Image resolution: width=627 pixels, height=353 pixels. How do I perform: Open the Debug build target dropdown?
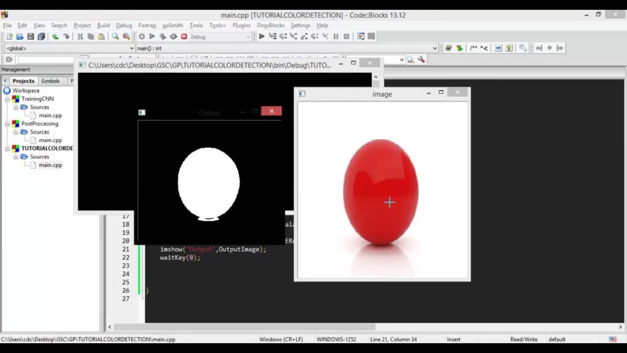click(x=220, y=37)
